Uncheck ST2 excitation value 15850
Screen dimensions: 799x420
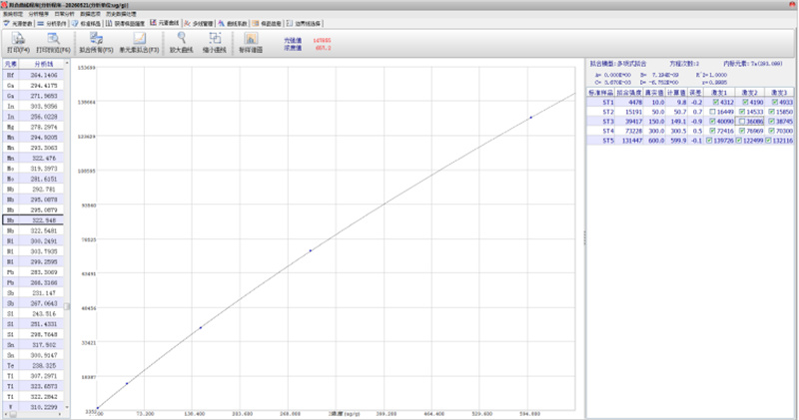click(x=772, y=112)
